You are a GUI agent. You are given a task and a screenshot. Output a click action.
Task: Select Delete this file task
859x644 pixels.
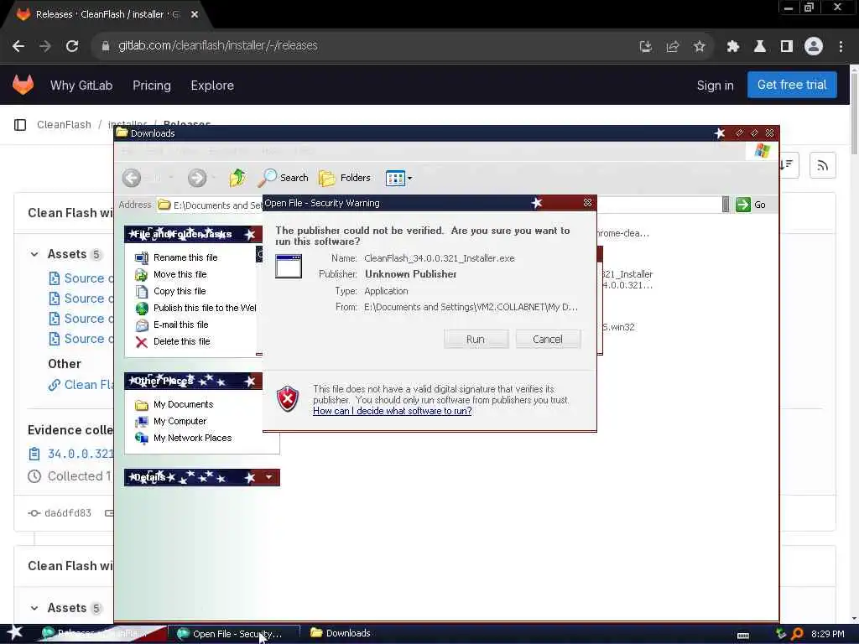pyautogui.click(x=181, y=341)
